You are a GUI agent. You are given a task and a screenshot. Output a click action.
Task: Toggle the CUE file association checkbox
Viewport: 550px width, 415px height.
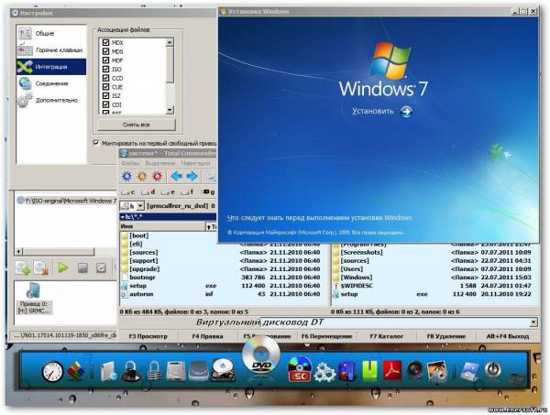coord(105,87)
